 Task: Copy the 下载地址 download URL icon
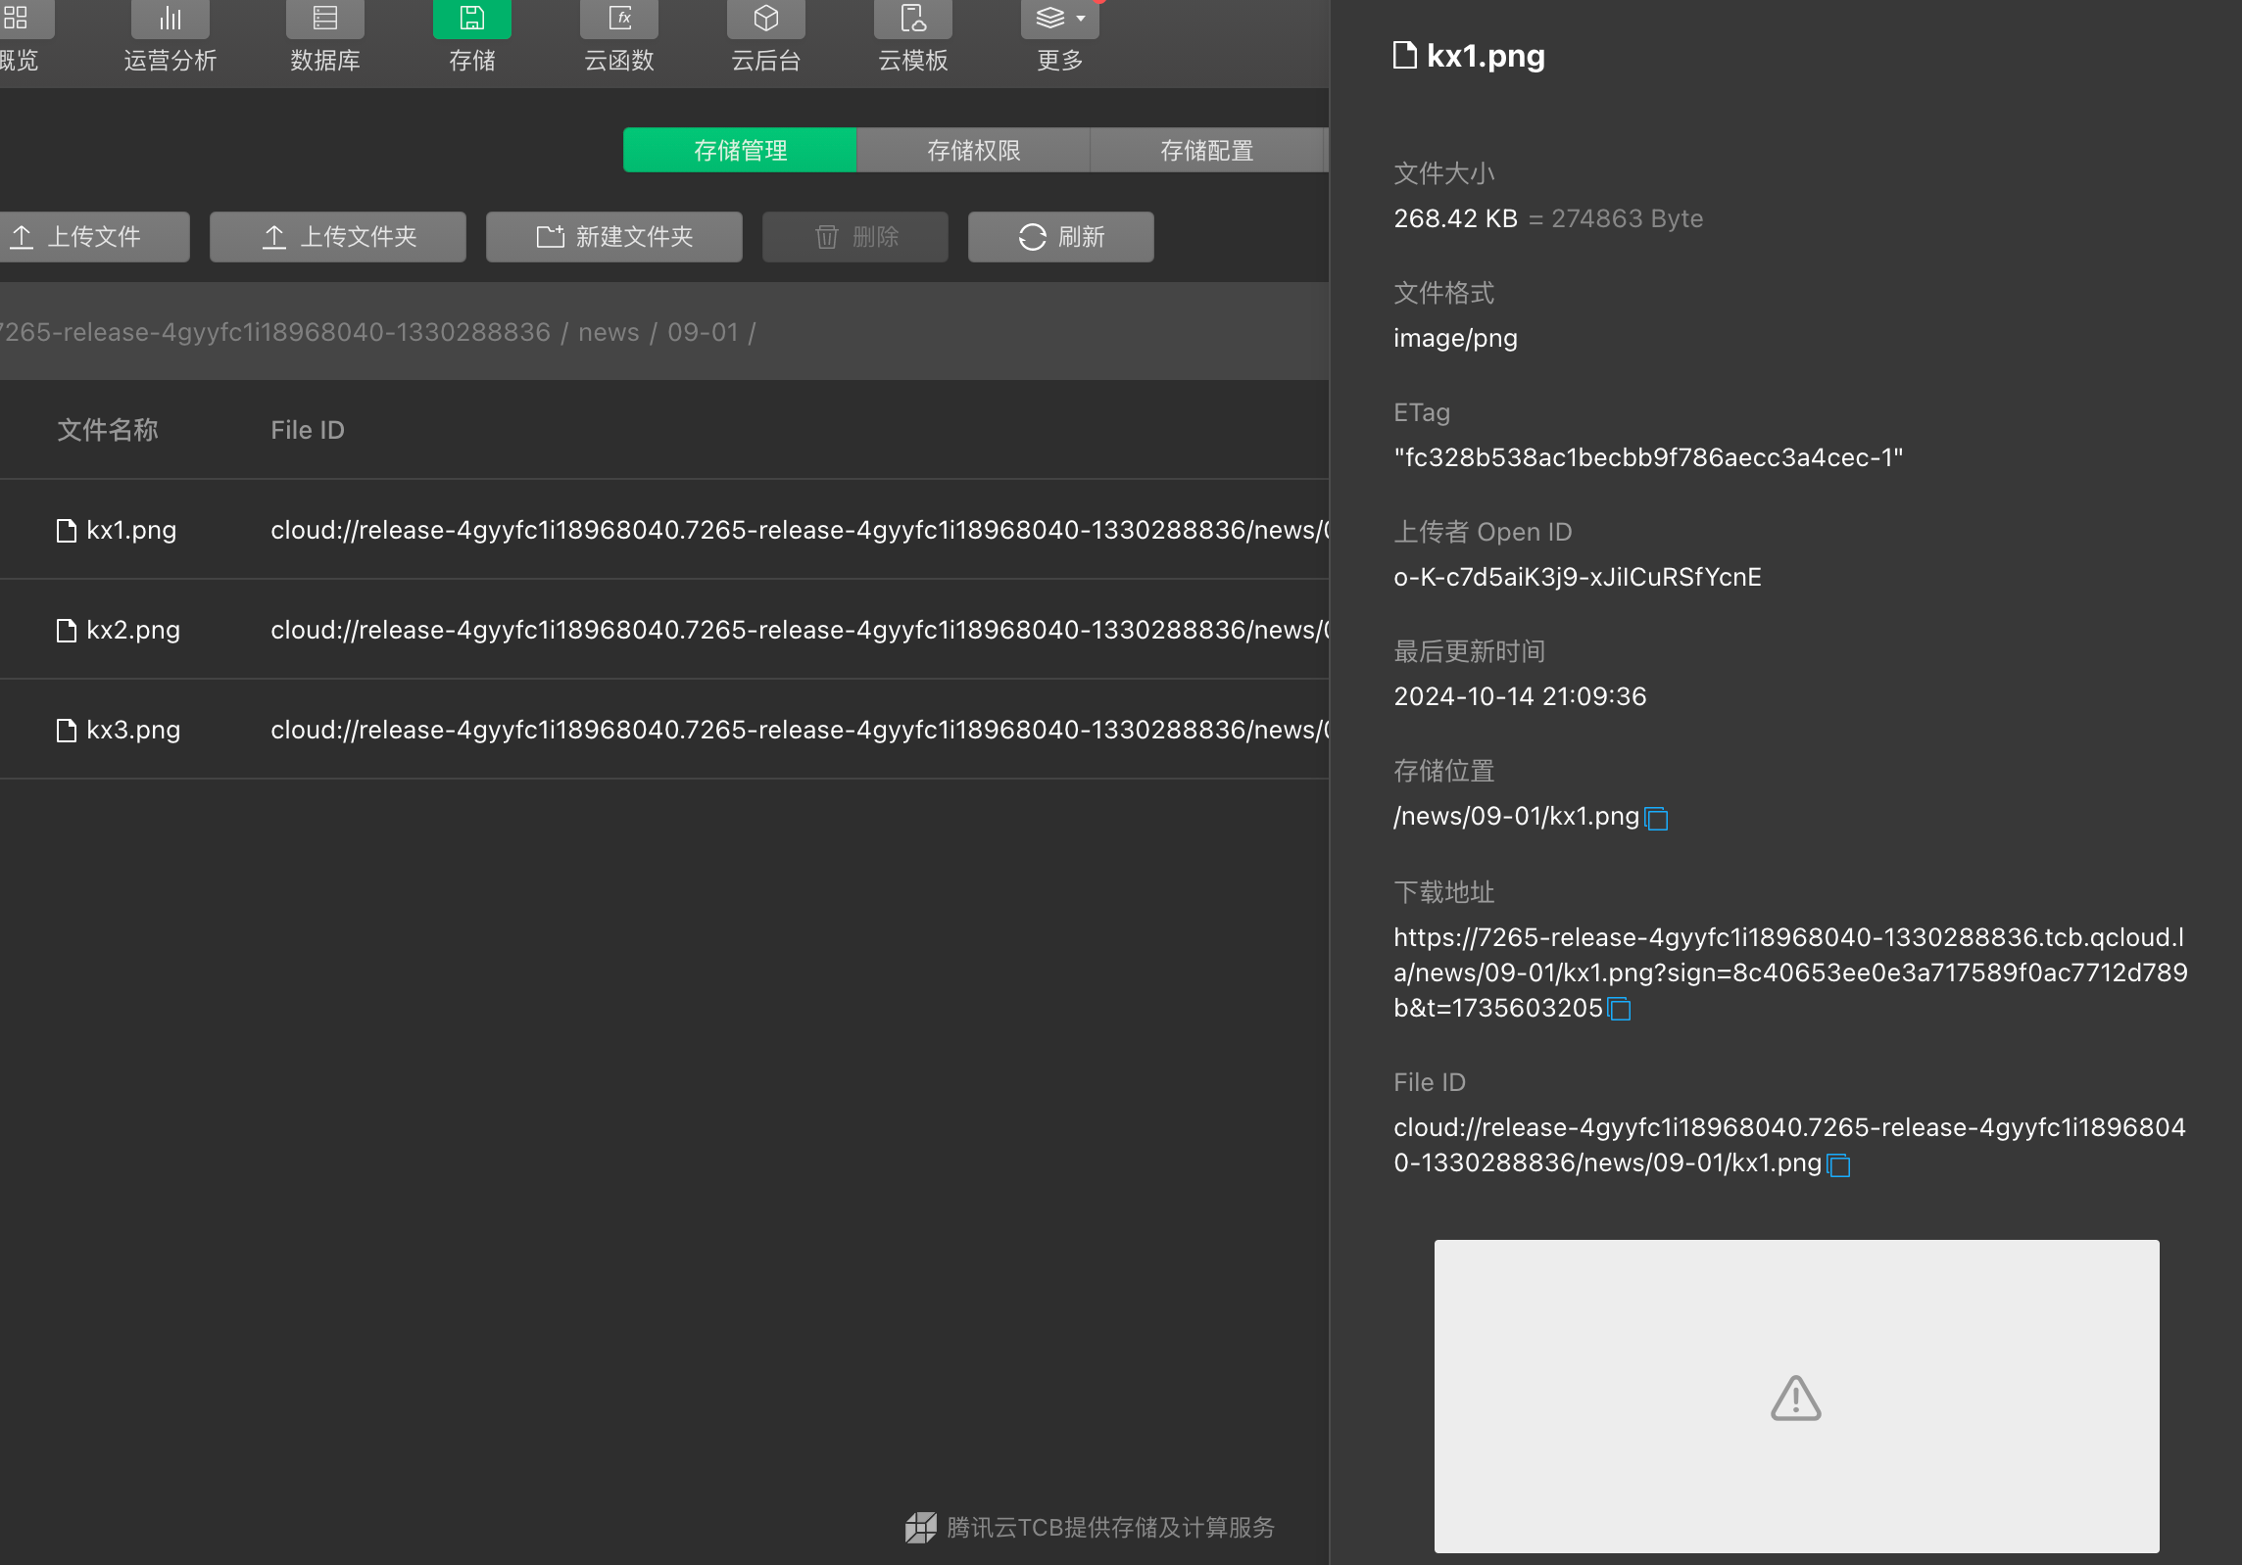[1619, 1008]
